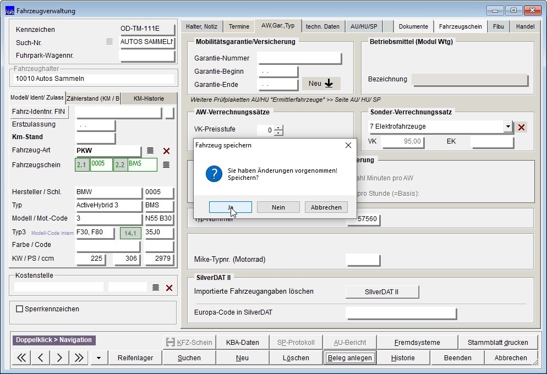This screenshot has width=547, height=374.
Task: Open list icon beside Fahrzeugschein fields
Action: pyautogui.click(x=166, y=164)
